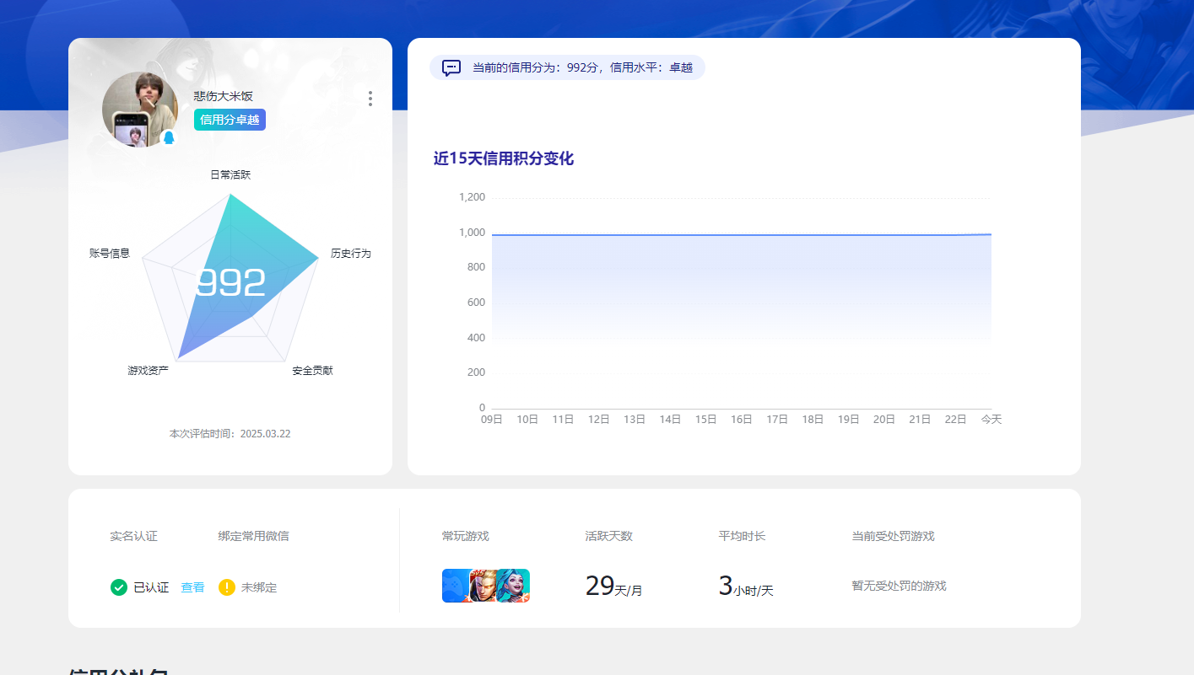This screenshot has height=675, width=1194.
Task: Click the 日常活跃 radar axis label
Action: 230,174
